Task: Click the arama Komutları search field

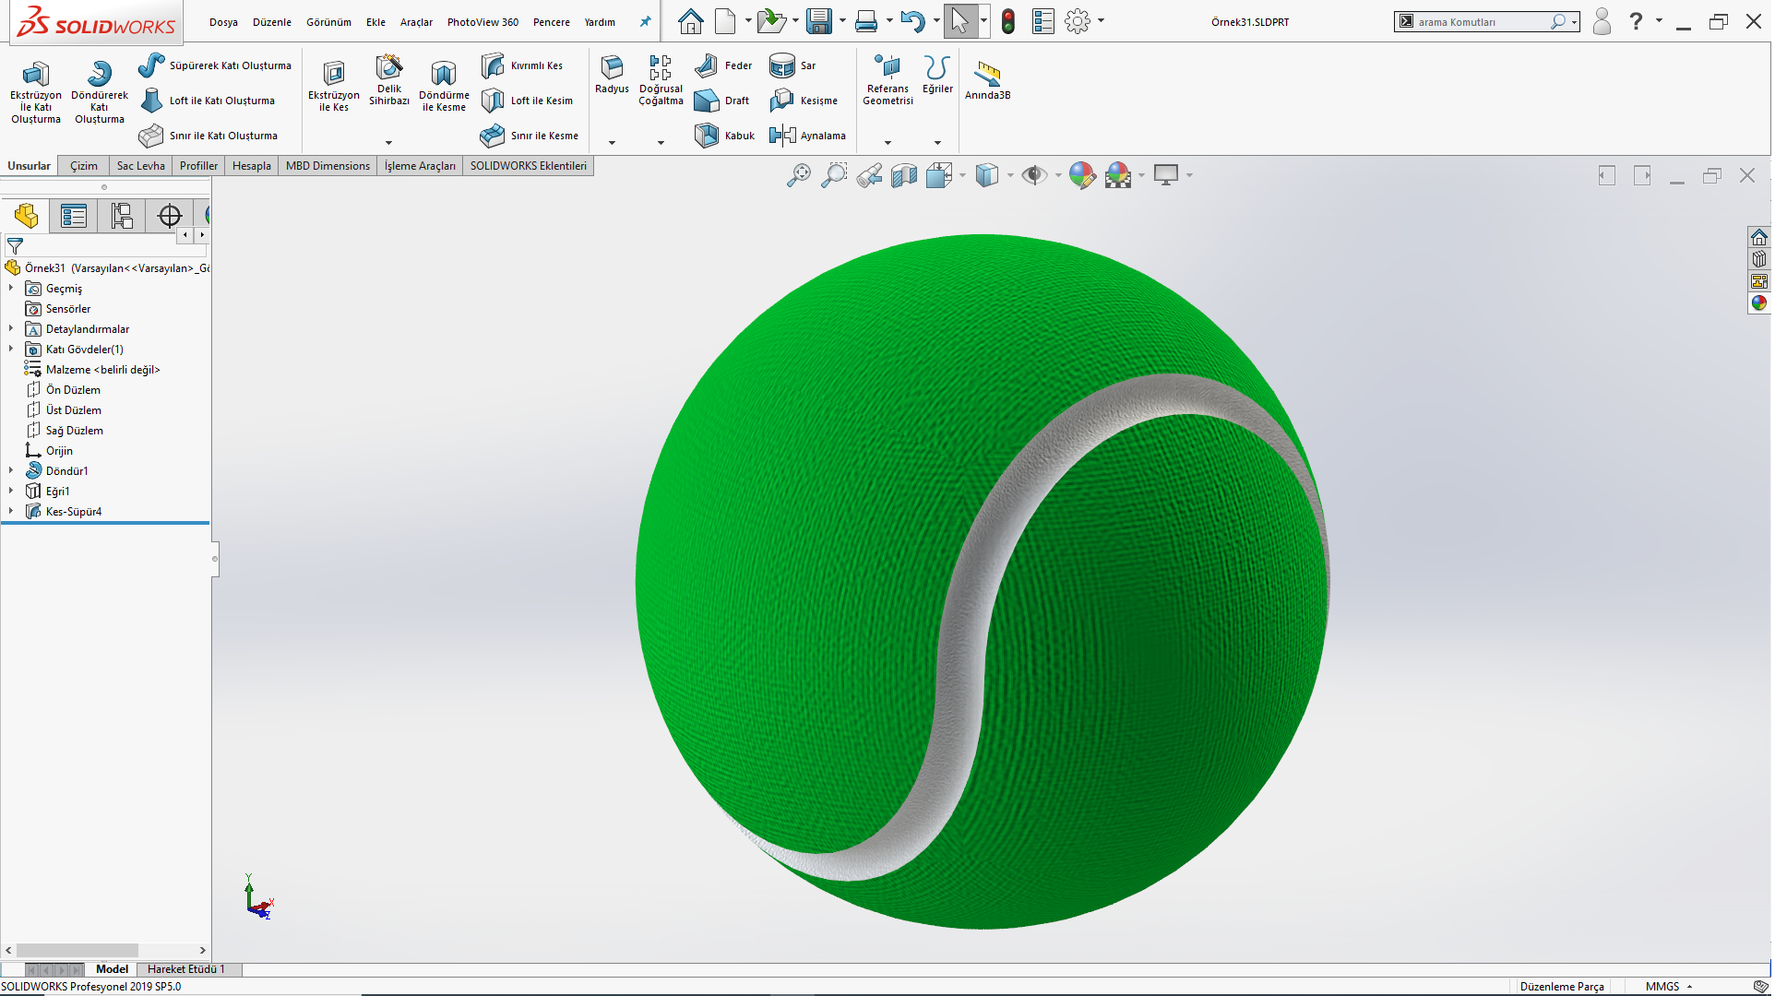Action: 1482,21
